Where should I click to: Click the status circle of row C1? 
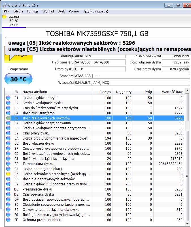[x=8, y=159]
